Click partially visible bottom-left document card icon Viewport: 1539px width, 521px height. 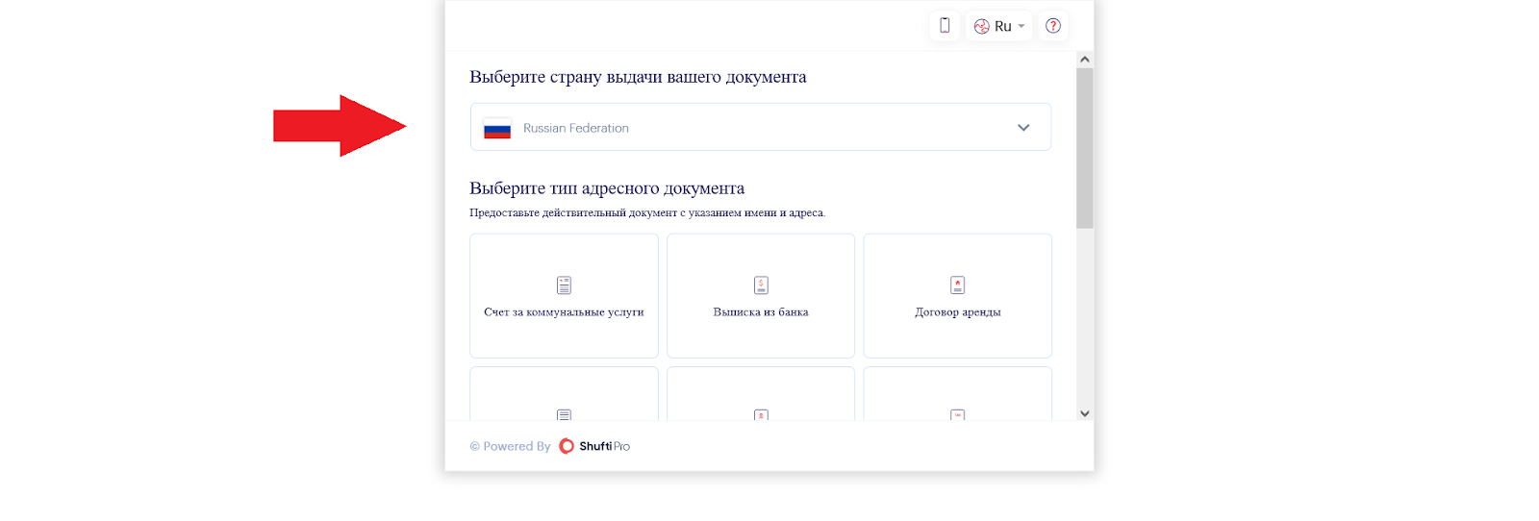coord(564,414)
